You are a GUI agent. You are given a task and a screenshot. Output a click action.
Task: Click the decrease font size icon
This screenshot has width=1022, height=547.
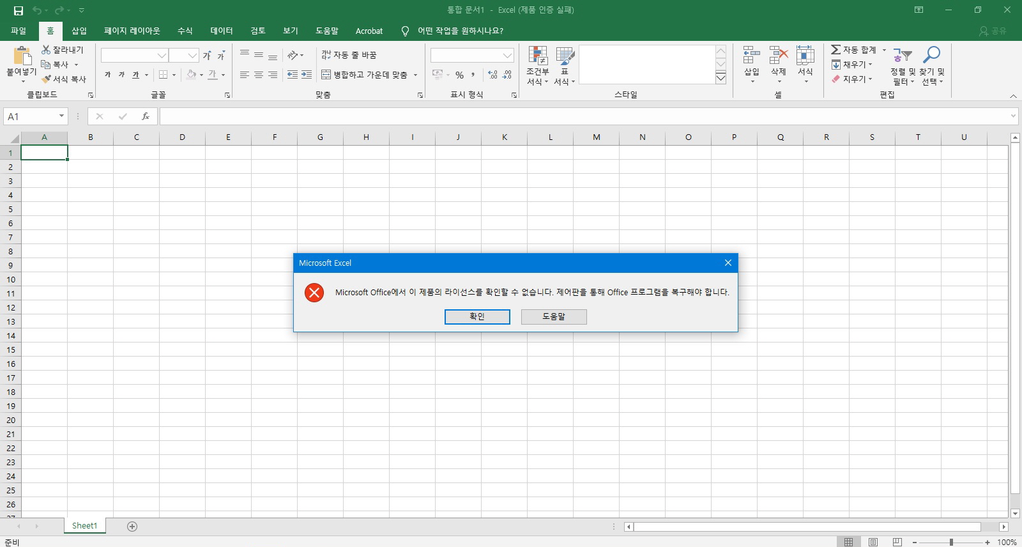221,56
